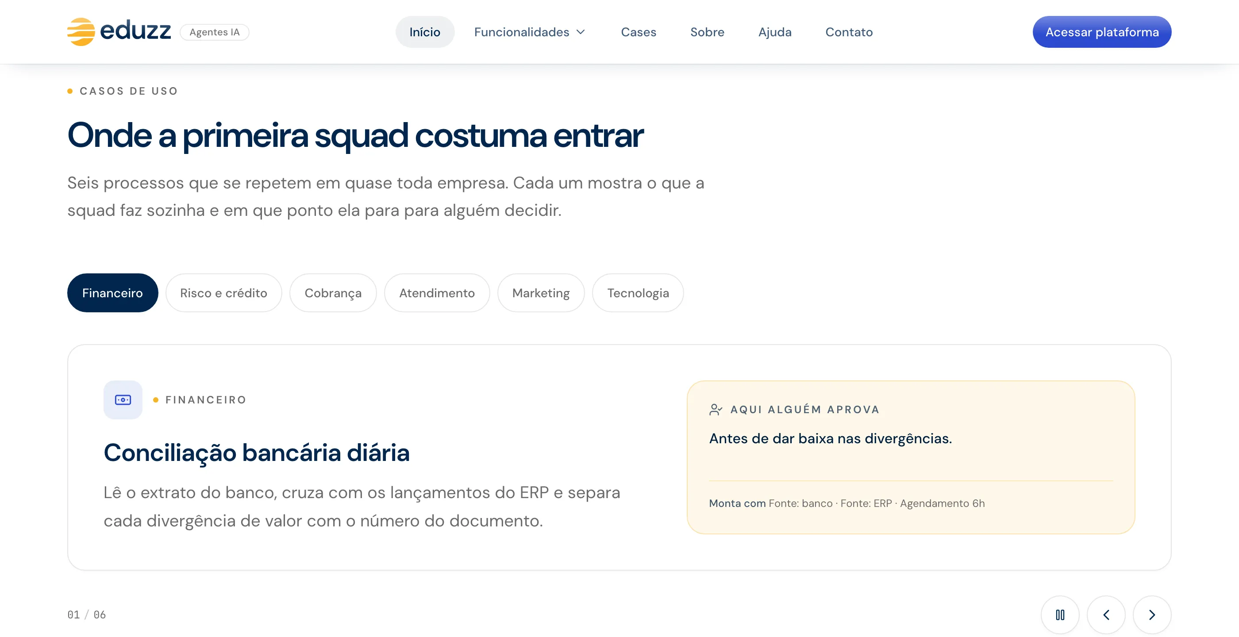Image resolution: width=1239 pixels, height=637 pixels.
Task: Select the Financeiro tab
Action: [x=112, y=293]
